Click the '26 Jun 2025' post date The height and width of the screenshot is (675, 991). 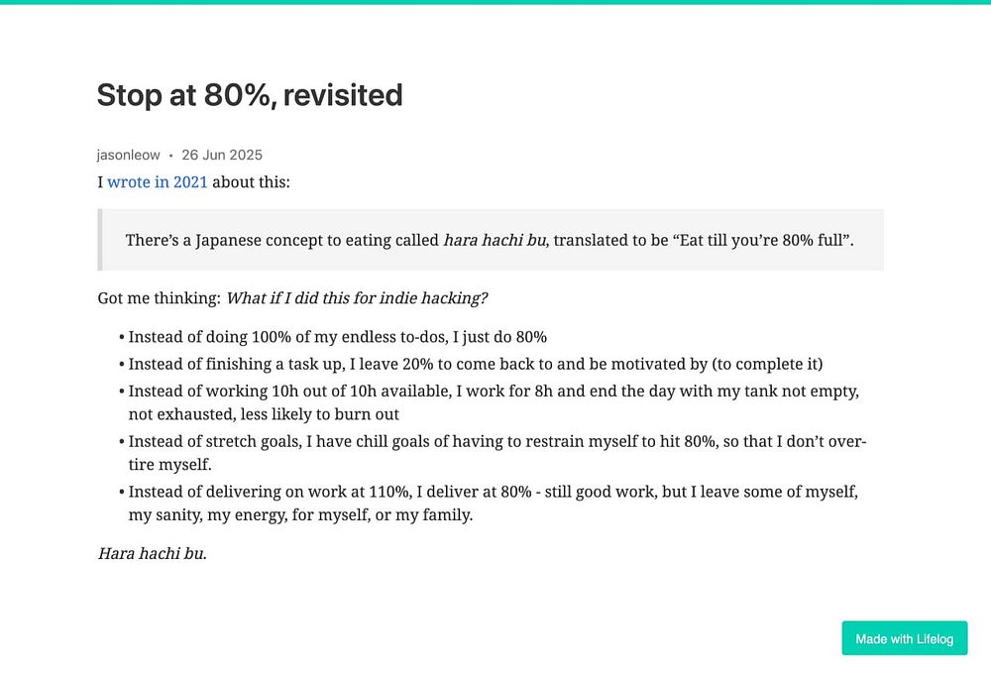click(x=222, y=155)
